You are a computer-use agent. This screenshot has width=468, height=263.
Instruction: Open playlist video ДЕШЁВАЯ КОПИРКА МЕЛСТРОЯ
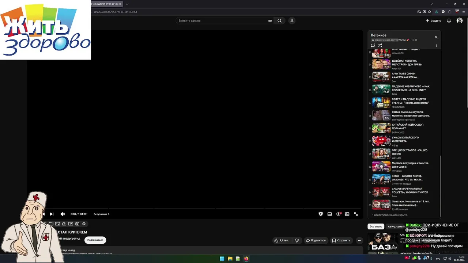click(404, 64)
